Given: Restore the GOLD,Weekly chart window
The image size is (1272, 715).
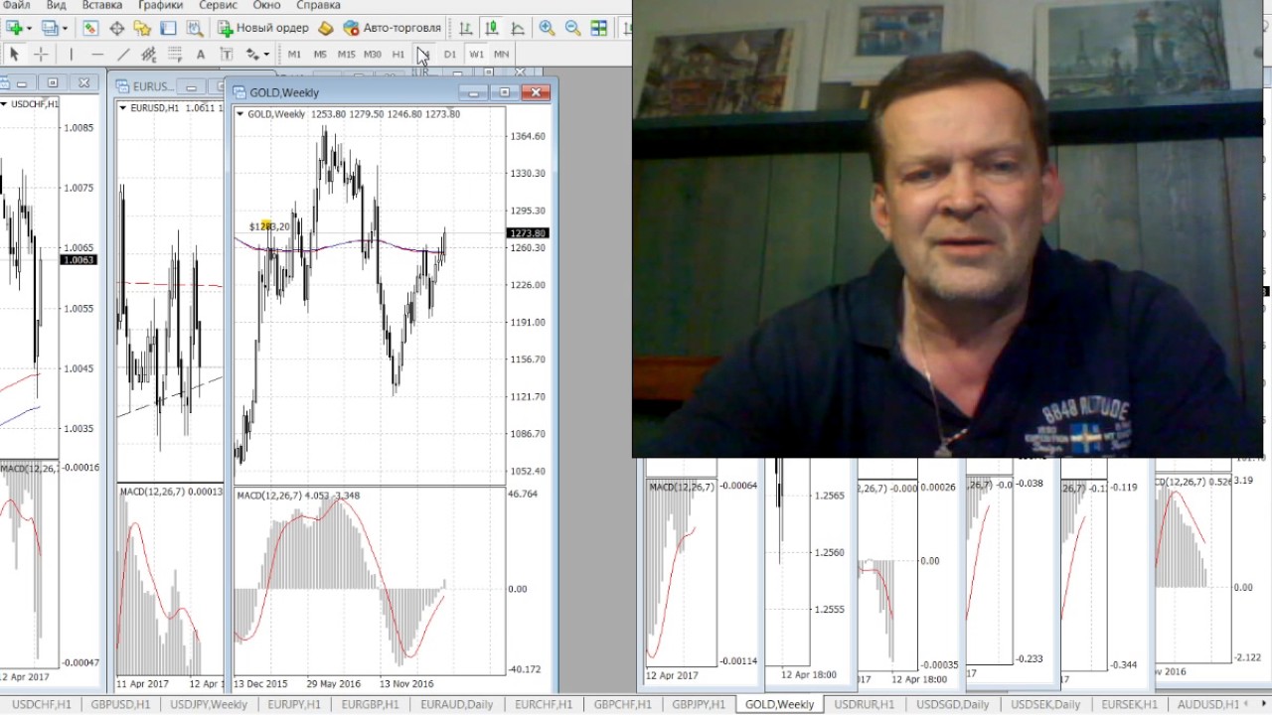Looking at the screenshot, I should 504,92.
